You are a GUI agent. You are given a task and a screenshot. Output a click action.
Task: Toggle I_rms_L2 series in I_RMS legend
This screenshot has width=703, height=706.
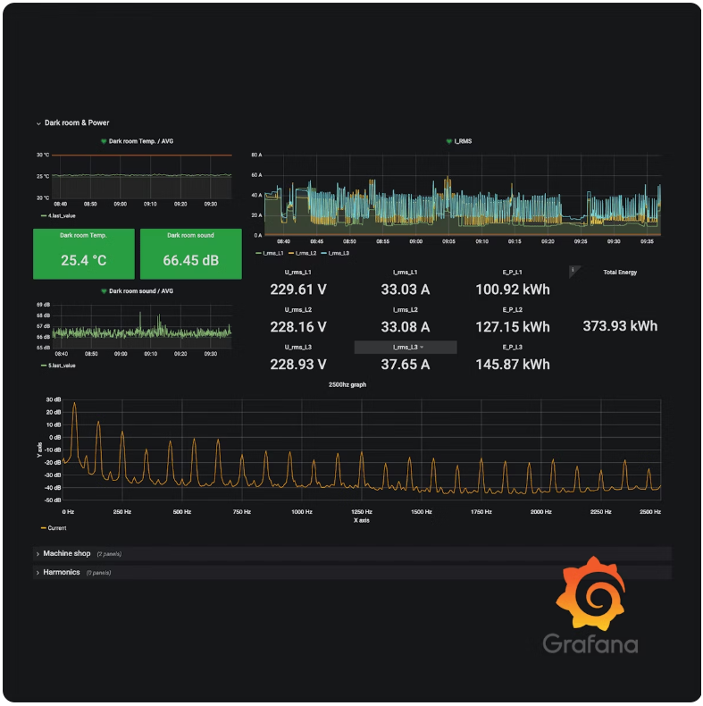coord(304,253)
